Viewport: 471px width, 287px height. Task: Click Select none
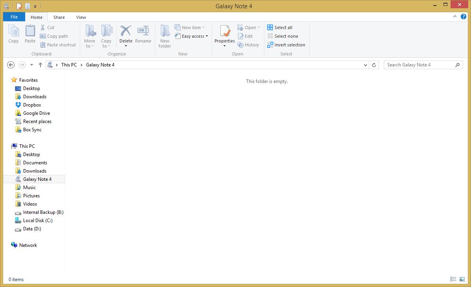click(x=283, y=36)
